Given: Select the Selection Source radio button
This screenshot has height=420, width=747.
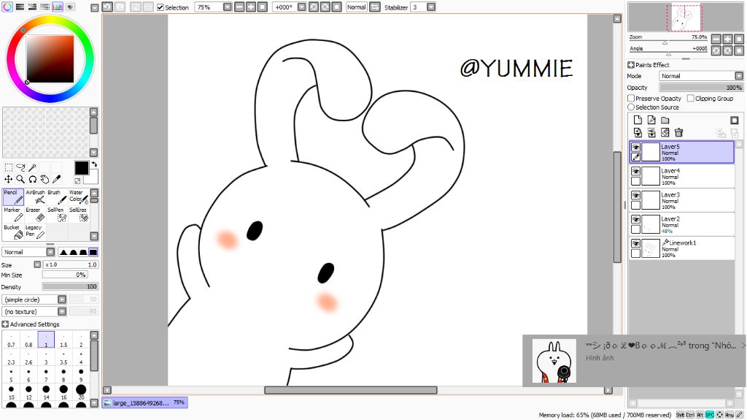Looking at the screenshot, I should [631, 107].
